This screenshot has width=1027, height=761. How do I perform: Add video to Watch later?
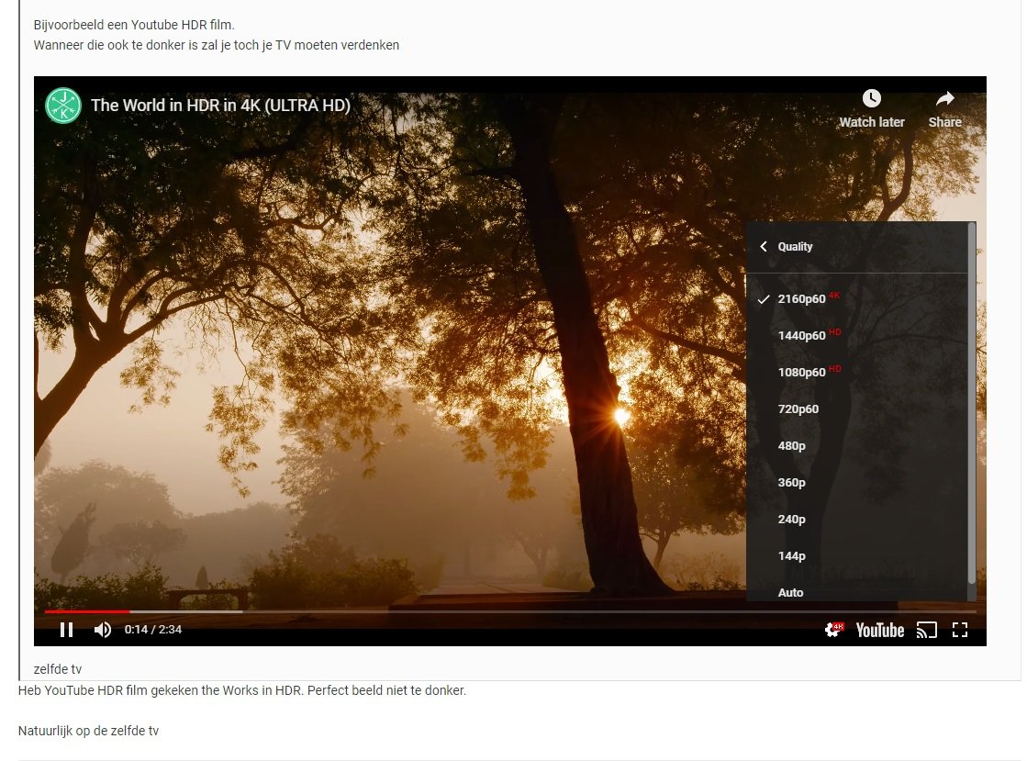pos(871,108)
